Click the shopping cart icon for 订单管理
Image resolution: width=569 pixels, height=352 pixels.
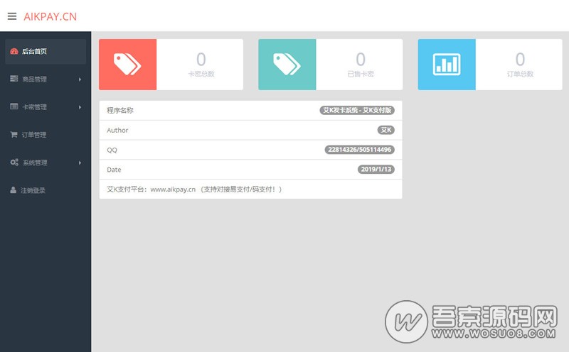point(14,135)
